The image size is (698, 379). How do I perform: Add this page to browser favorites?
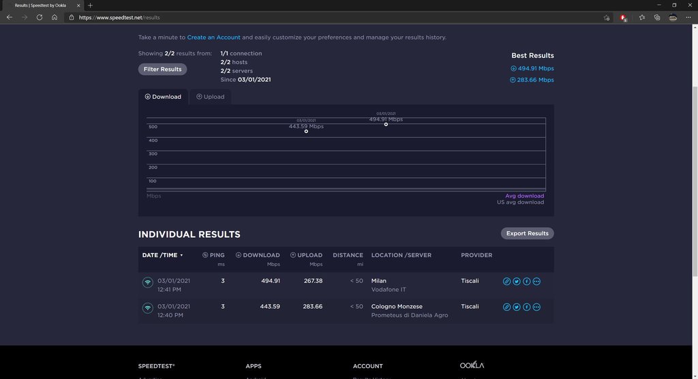tap(607, 17)
